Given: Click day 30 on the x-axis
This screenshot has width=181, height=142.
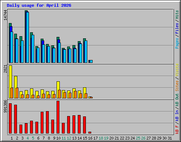Looking at the screenshot, I should coord(164,138).
